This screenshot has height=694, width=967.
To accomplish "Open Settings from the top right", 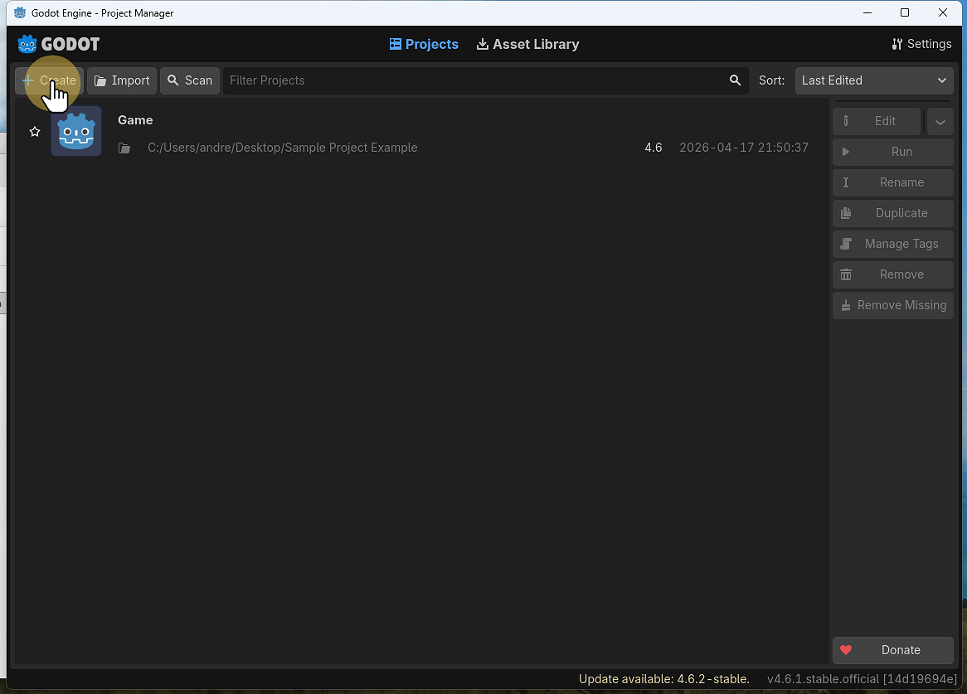I will (x=921, y=44).
